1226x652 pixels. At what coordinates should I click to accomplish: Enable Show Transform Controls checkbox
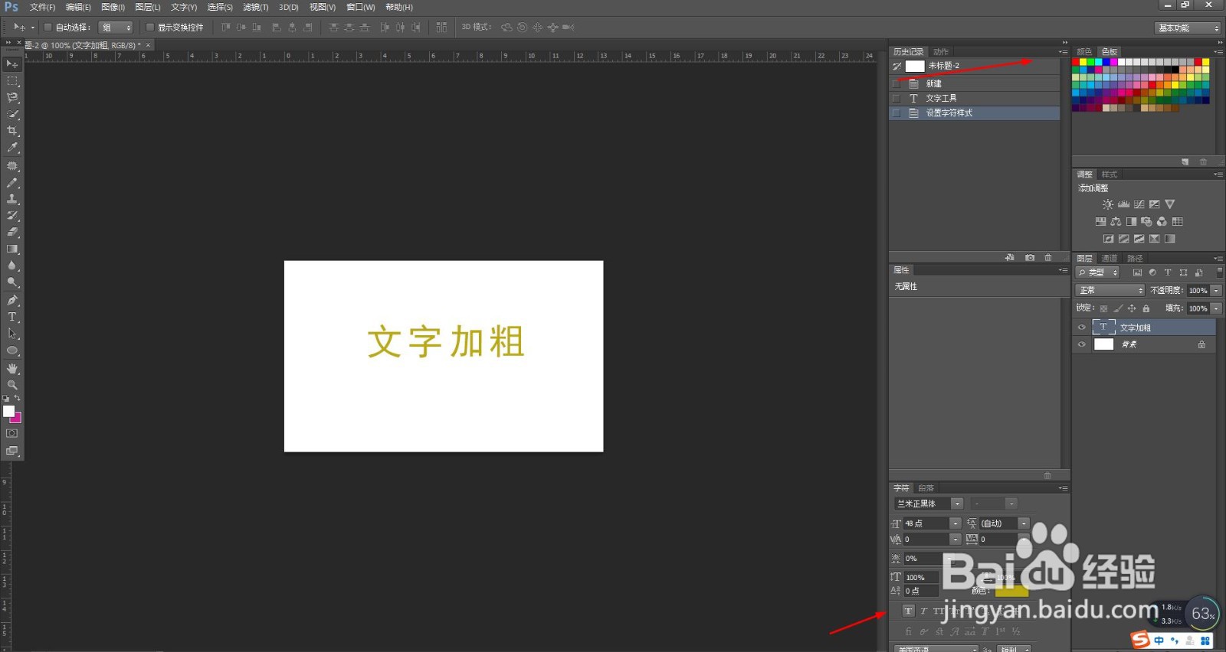[150, 28]
